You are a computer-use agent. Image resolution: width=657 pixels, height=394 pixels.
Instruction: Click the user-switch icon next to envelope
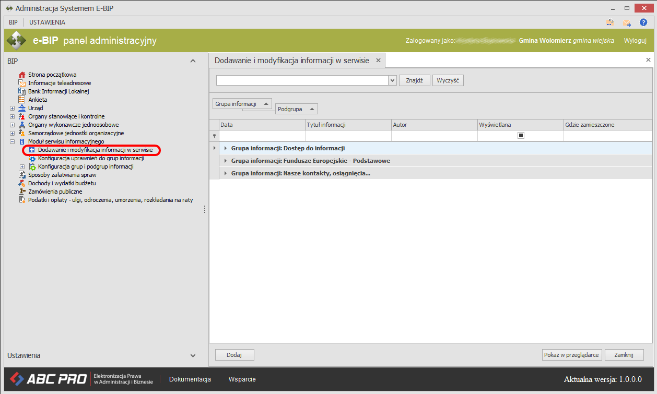coord(610,22)
